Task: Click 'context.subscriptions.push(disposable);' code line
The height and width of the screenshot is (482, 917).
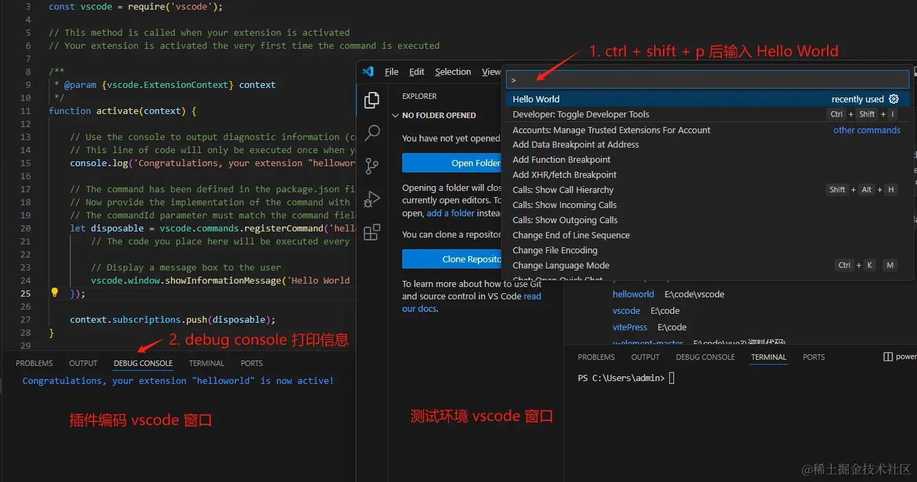Action: pos(172,319)
